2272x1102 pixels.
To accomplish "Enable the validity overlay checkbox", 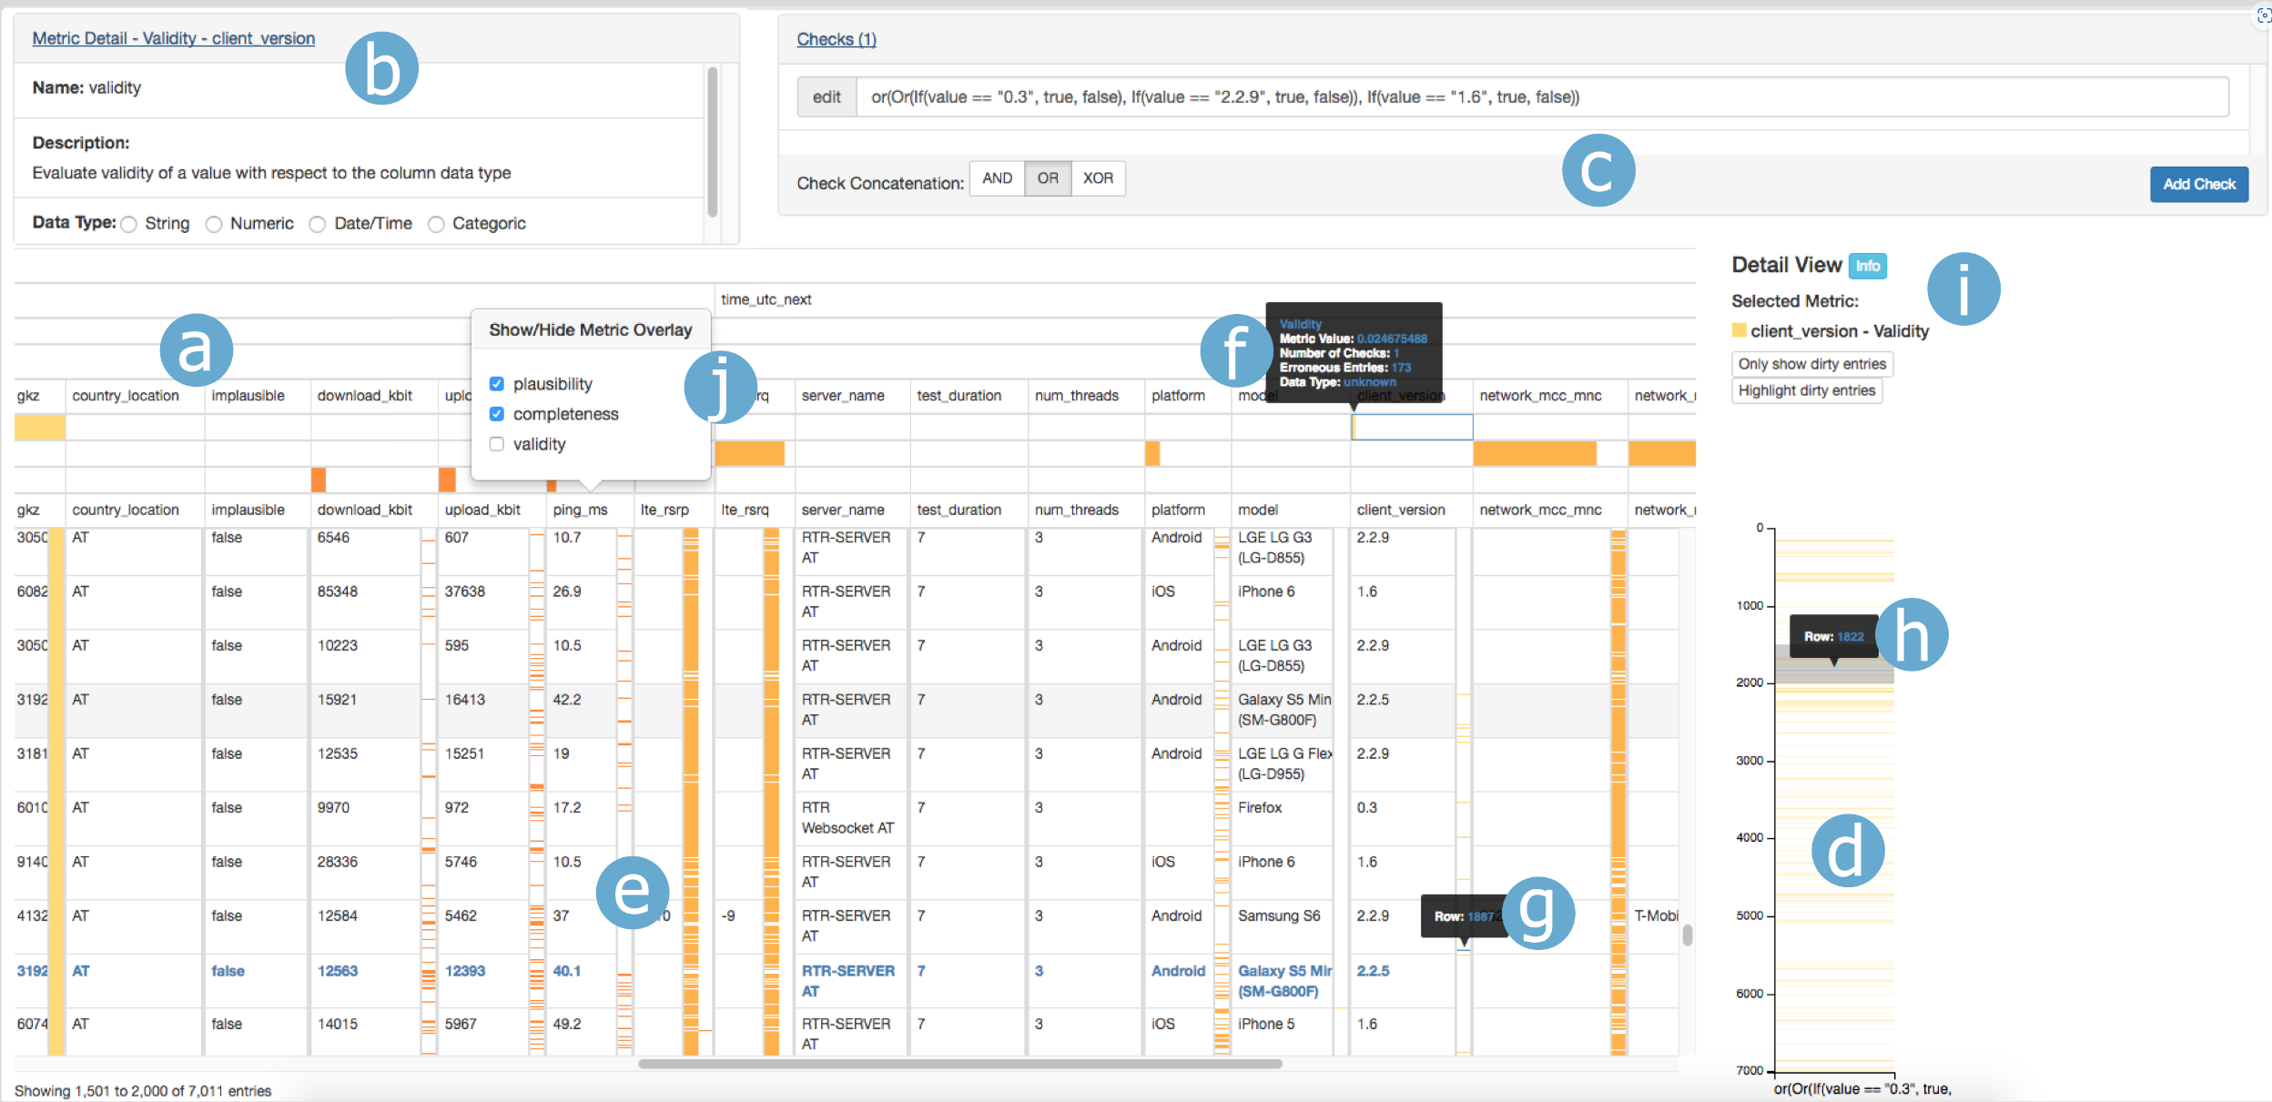I will click(497, 444).
